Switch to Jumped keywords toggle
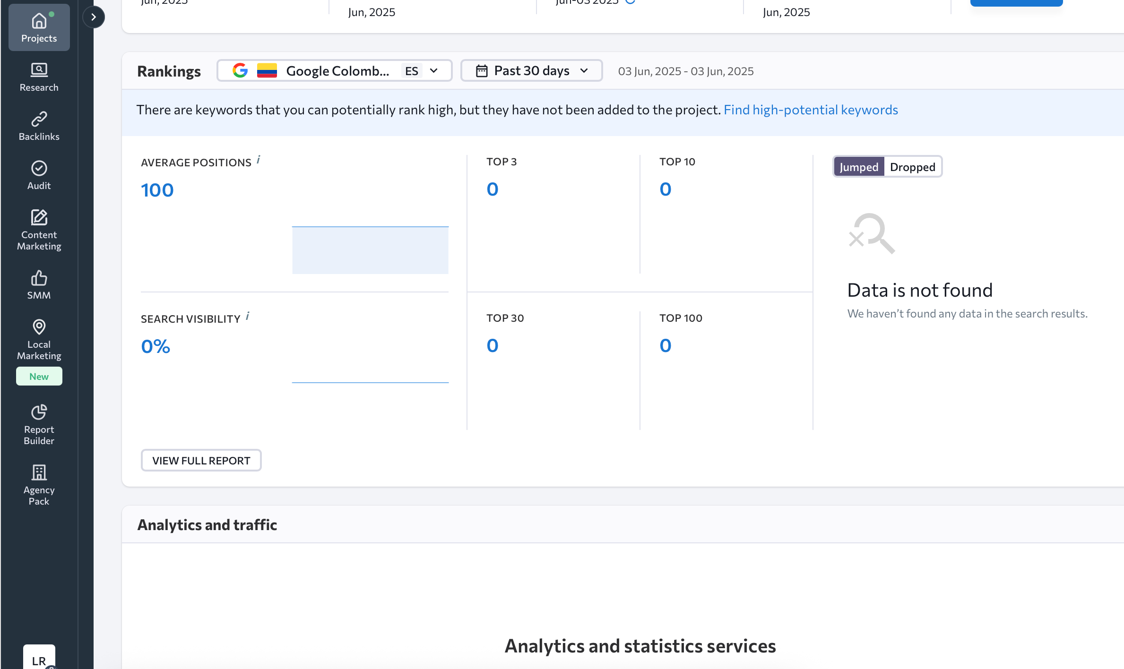Screen dimensions: 1124x669 pyautogui.click(x=858, y=167)
